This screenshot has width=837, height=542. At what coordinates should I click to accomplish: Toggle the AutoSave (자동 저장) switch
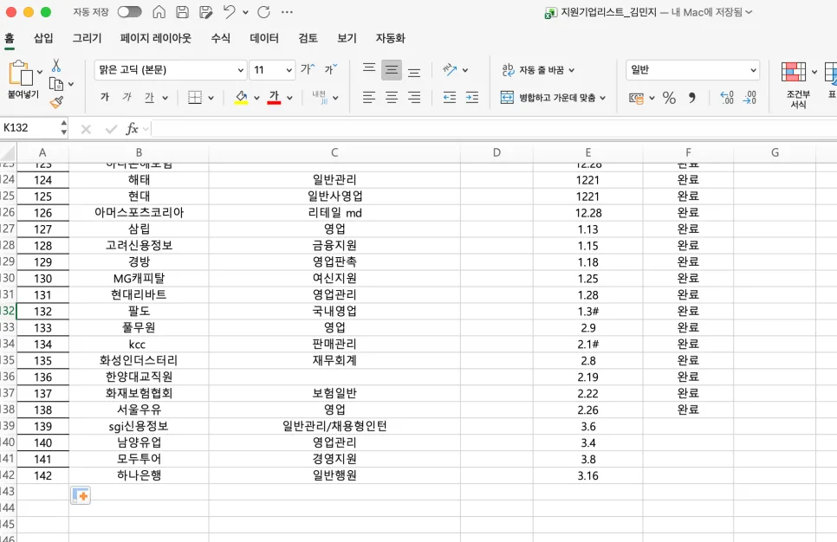(x=130, y=12)
